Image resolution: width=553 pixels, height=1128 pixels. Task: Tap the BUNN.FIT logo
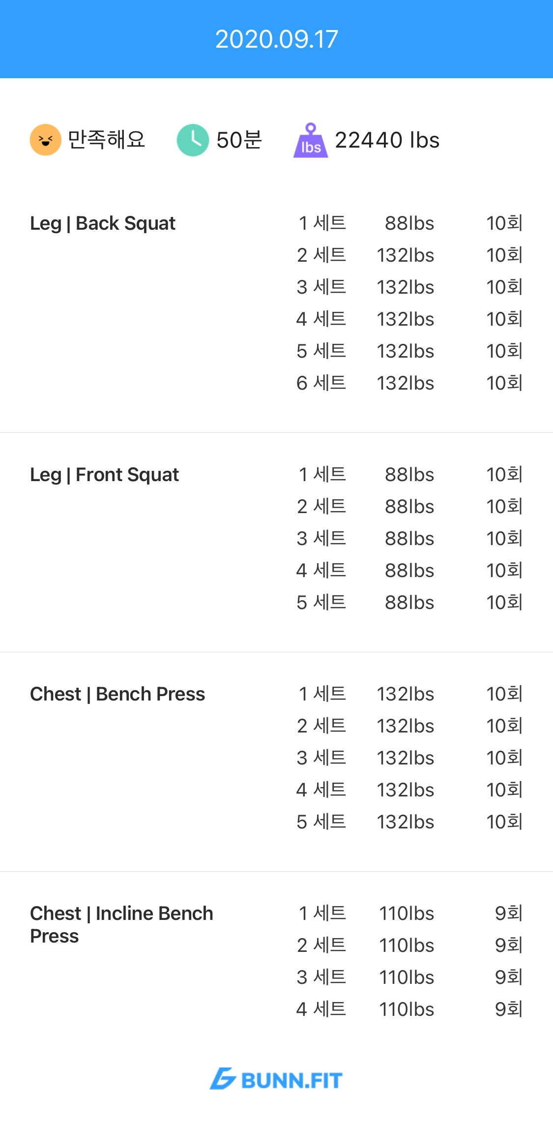coord(276,1079)
